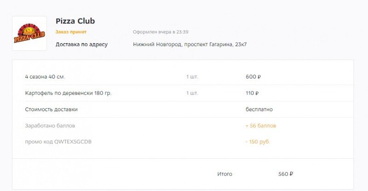Select 'Картофель по деревенски 180 гр.' item
This screenshot has width=368, height=191.
pyautogui.click(x=68, y=93)
